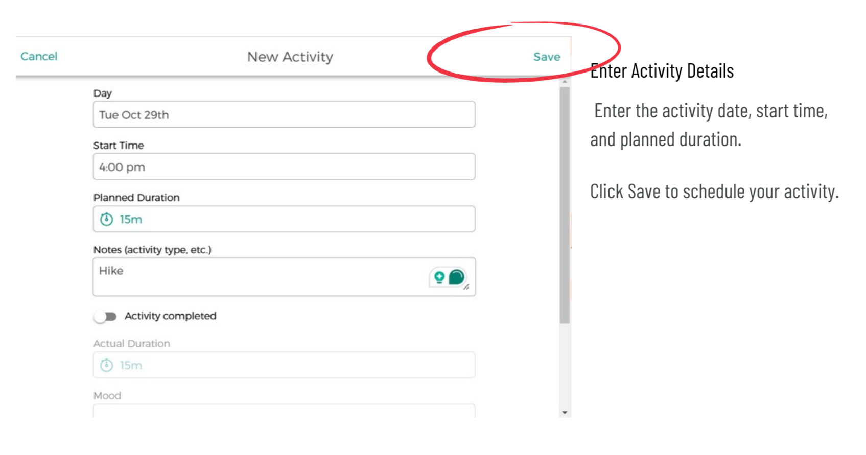Click the dark green chat bubble icon

[x=456, y=277]
